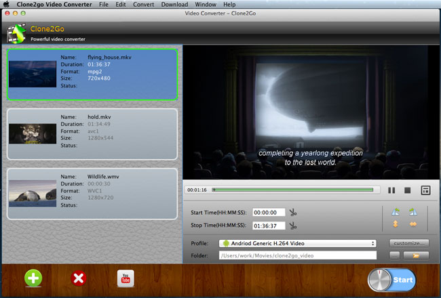441x298 pixels.
Task: Open the Apple menu
Action: 7,4
